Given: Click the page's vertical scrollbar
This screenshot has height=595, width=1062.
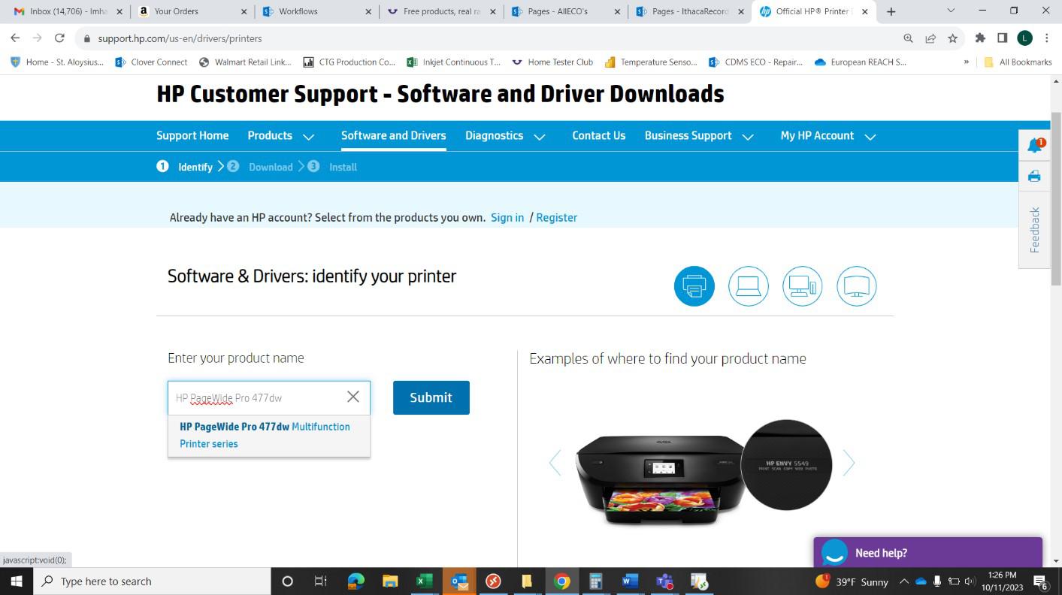Looking at the screenshot, I should [1056, 198].
